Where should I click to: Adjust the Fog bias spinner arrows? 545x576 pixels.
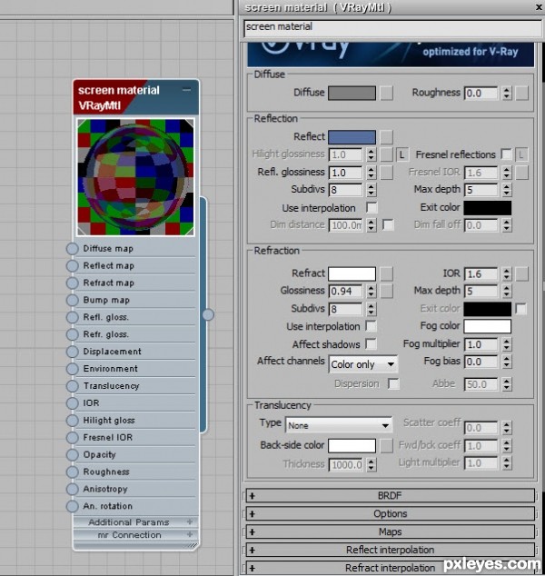coord(507,362)
